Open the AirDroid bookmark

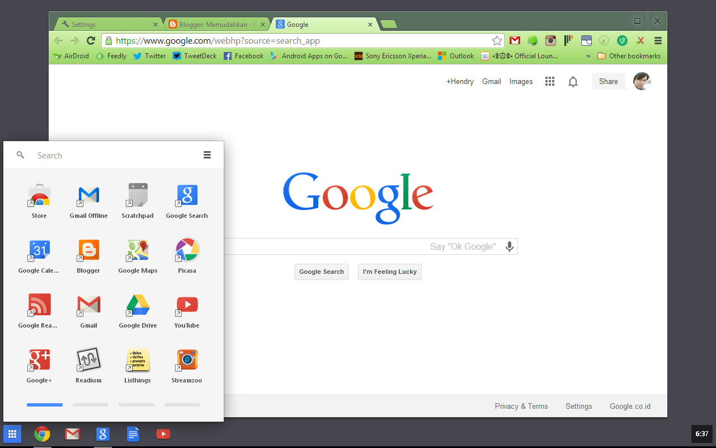pos(71,56)
